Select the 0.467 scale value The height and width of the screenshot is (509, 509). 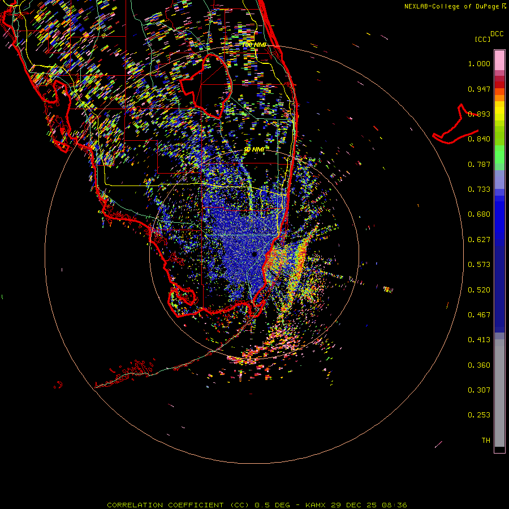(479, 315)
